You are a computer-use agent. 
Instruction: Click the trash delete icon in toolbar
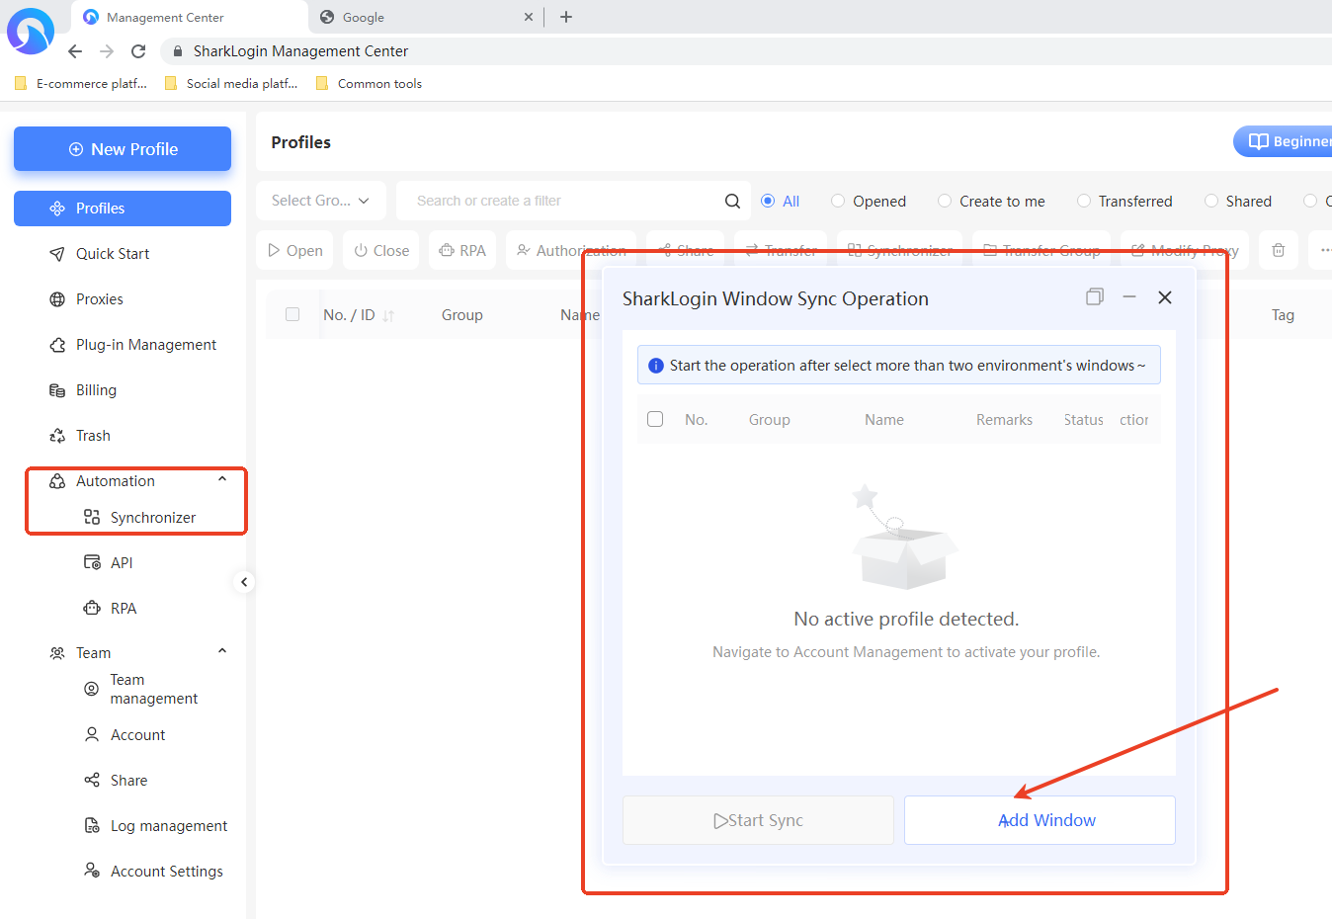1278,251
